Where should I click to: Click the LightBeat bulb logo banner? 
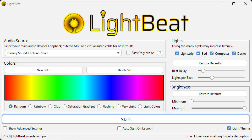(x=126, y=23)
